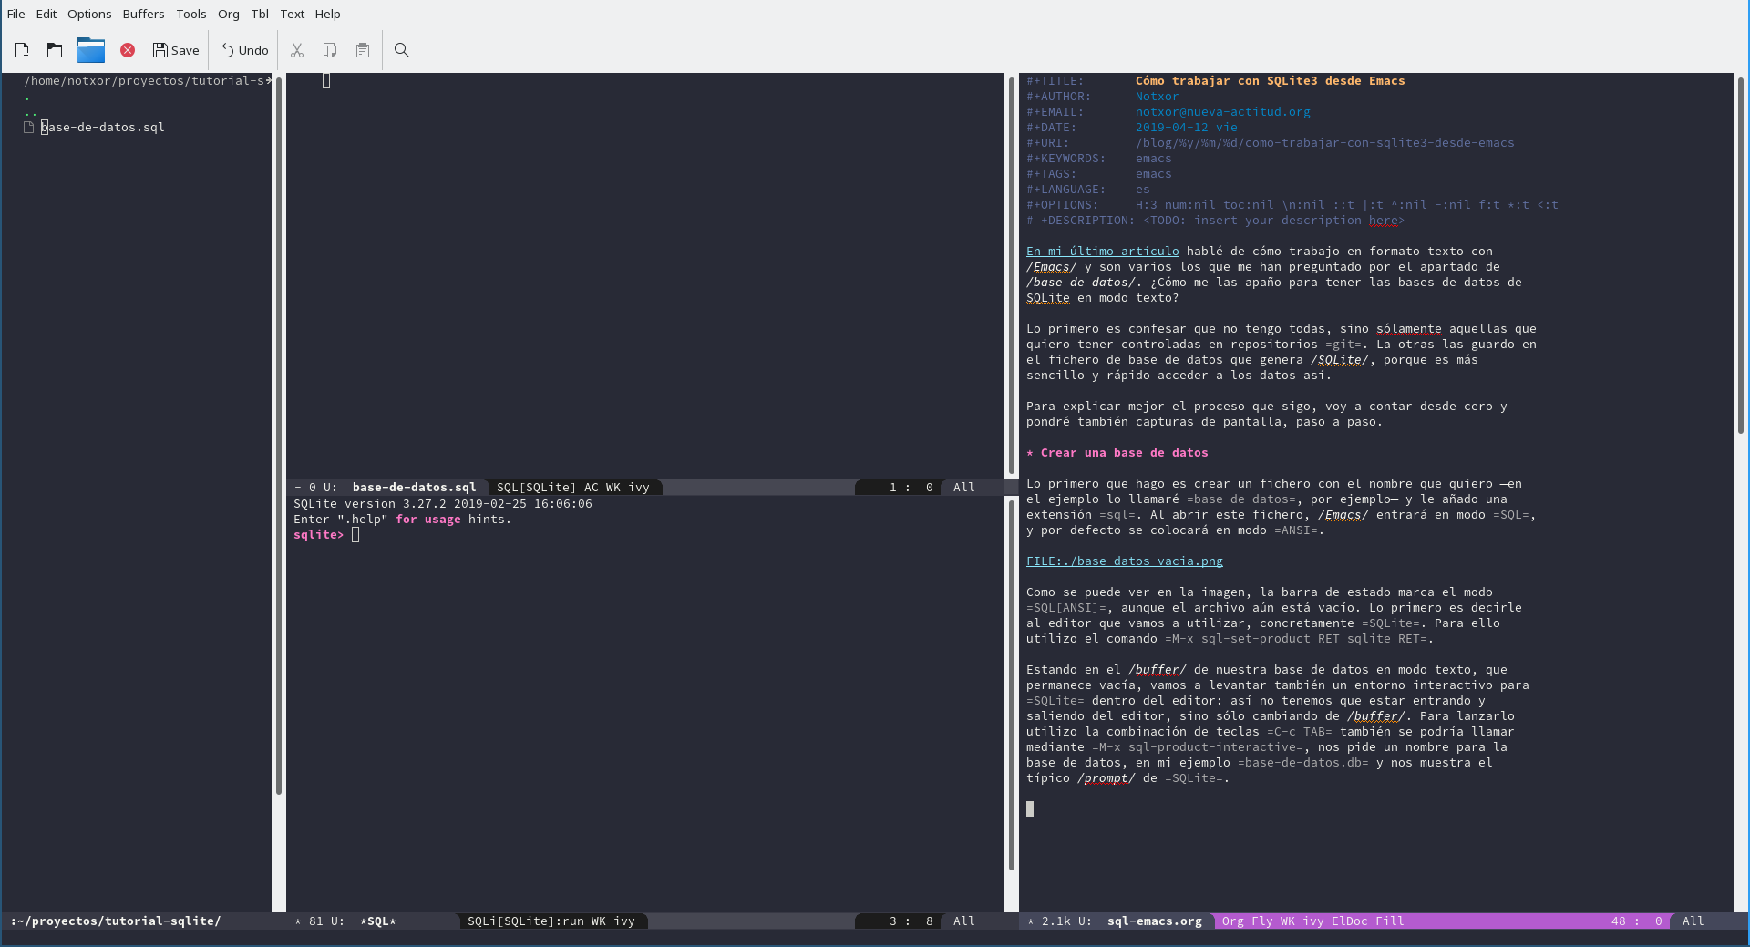Open an existing file via the toolbar icon

point(55,50)
